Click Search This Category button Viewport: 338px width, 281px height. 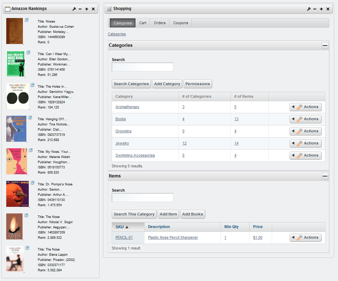134,214
